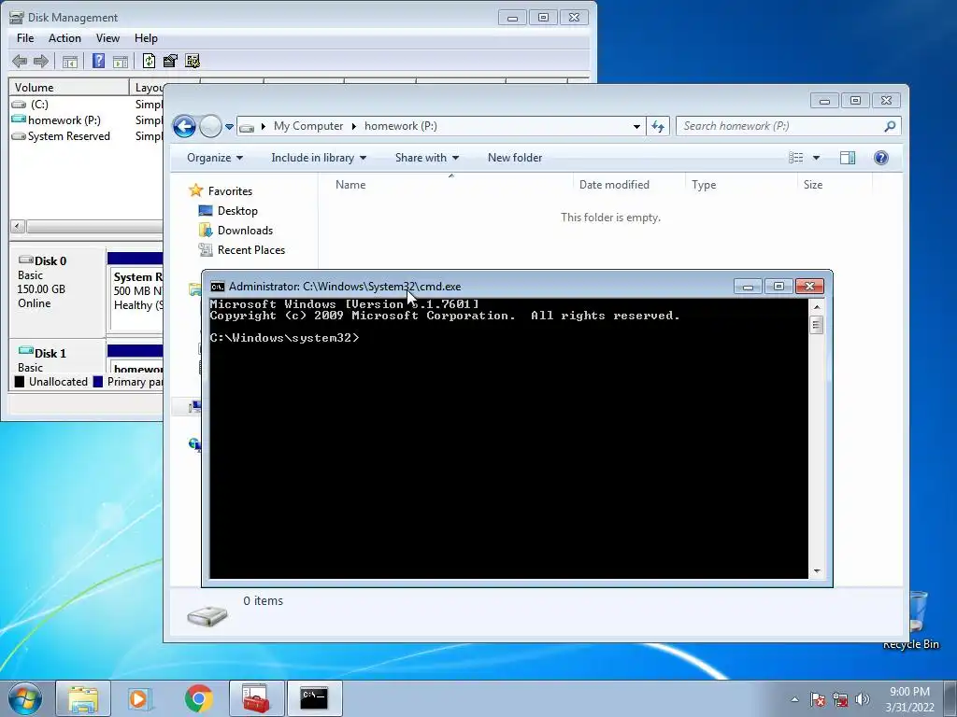Select the System Reserved volume row
This screenshot has width=957, height=717.
[85, 136]
